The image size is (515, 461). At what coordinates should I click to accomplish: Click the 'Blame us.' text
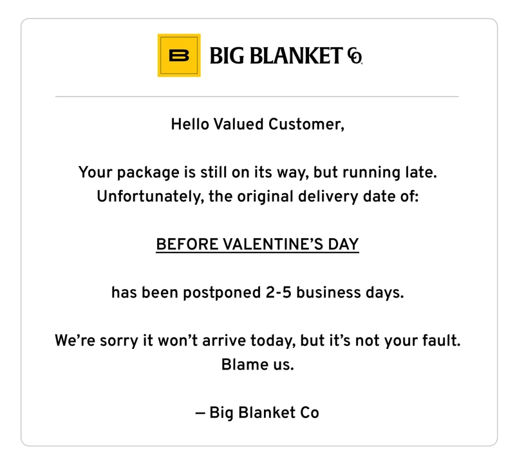(257, 364)
